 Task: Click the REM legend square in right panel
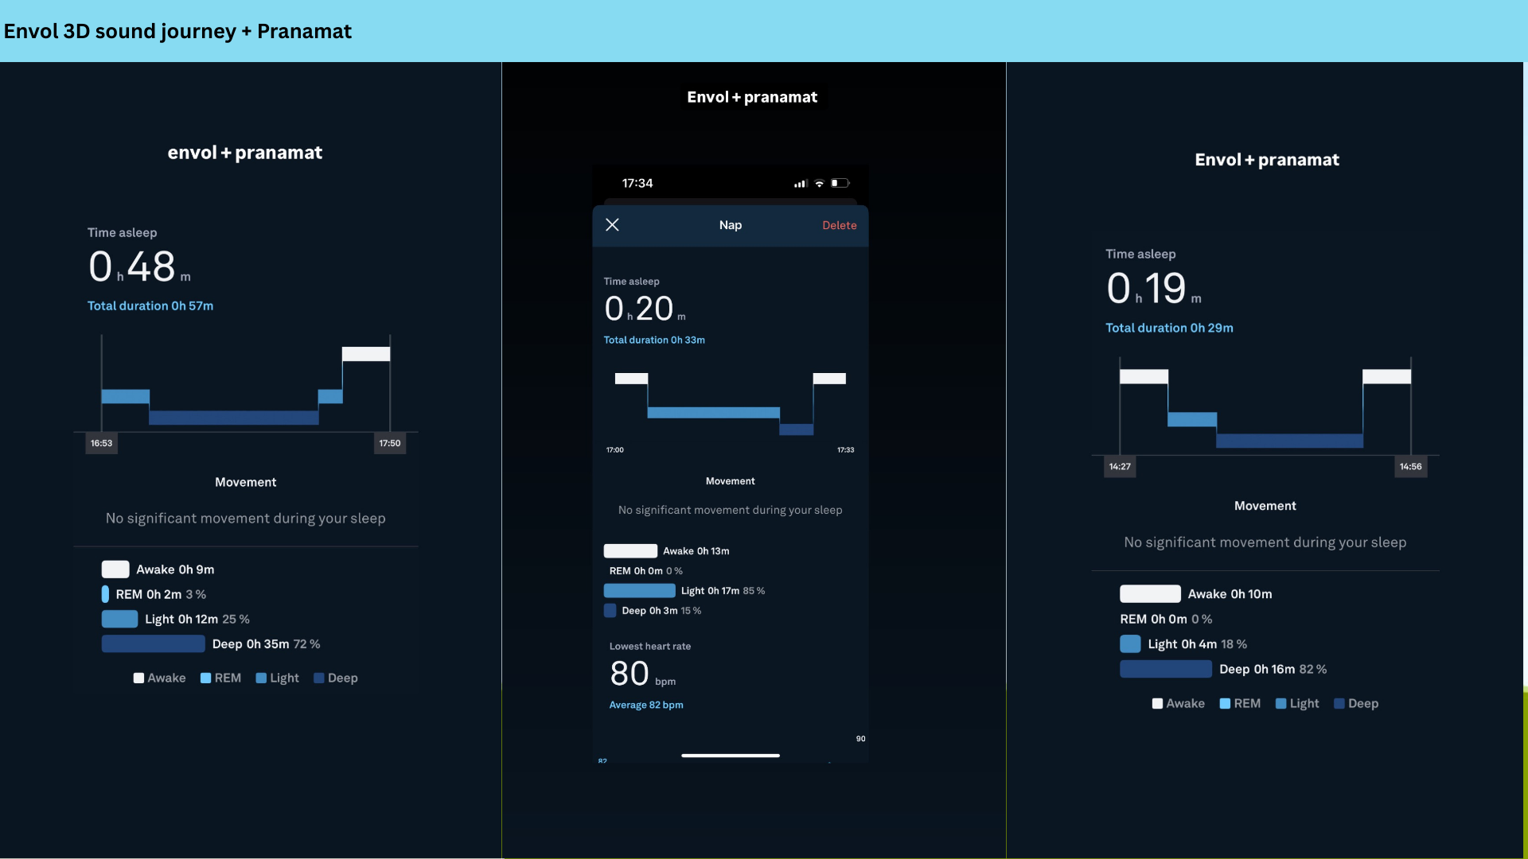pos(1225,704)
